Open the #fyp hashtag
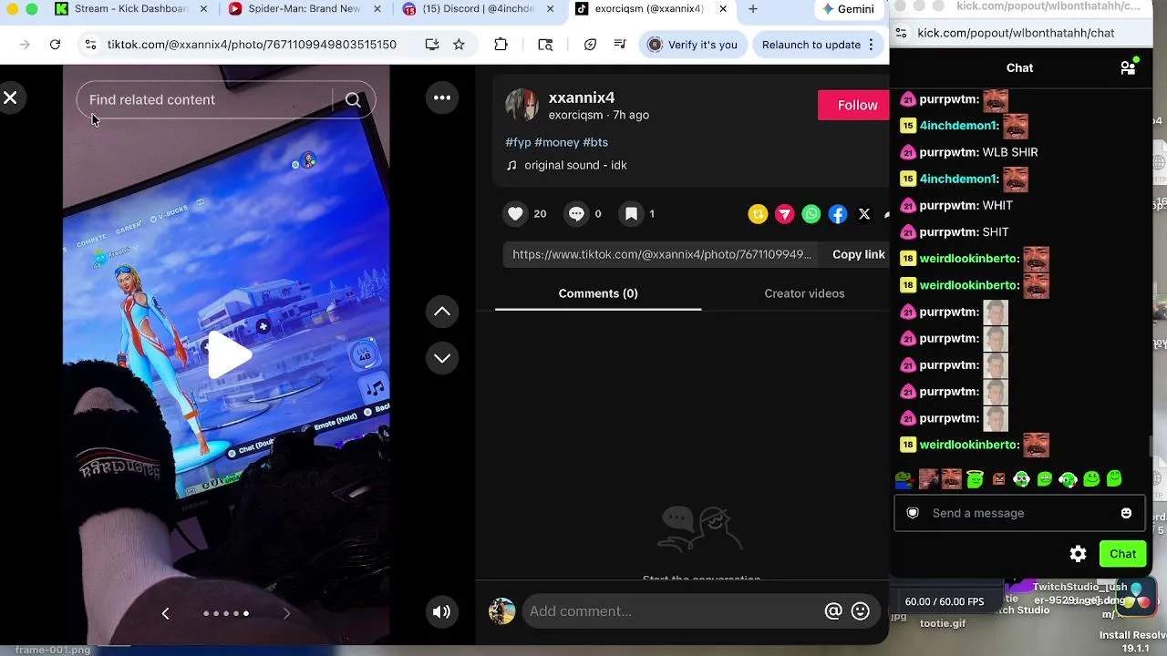 (518, 143)
